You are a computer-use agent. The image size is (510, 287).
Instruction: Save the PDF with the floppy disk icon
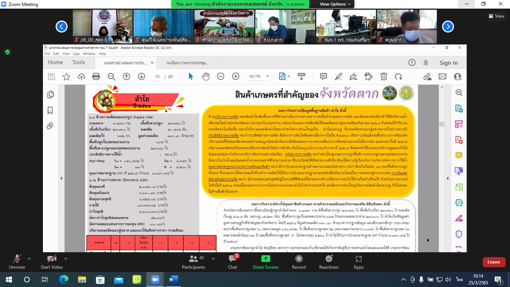point(52,77)
